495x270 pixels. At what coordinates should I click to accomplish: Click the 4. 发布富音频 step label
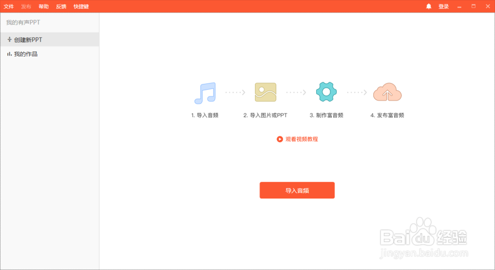pyautogui.click(x=388, y=115)
